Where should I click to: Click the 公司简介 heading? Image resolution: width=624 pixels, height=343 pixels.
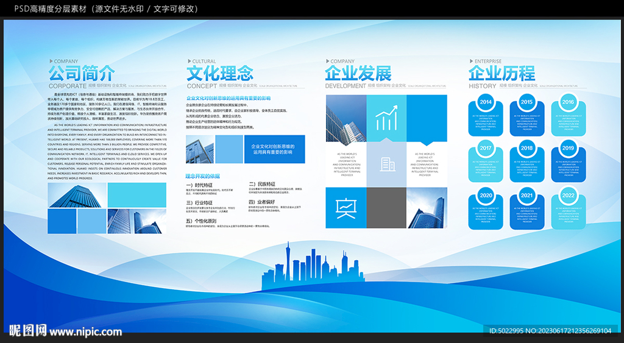tap(82, 73)
